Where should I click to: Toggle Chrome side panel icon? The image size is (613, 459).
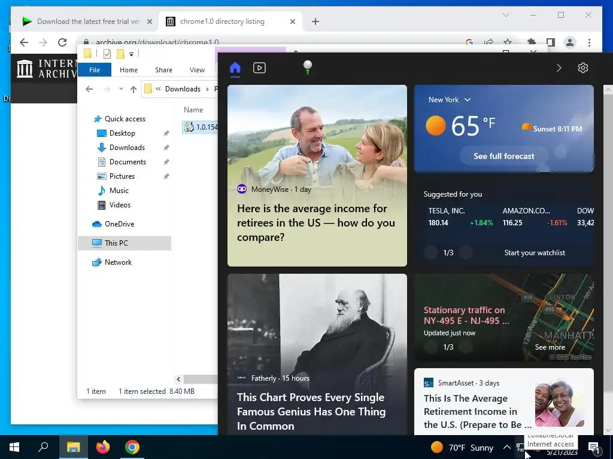click(551, 42)
